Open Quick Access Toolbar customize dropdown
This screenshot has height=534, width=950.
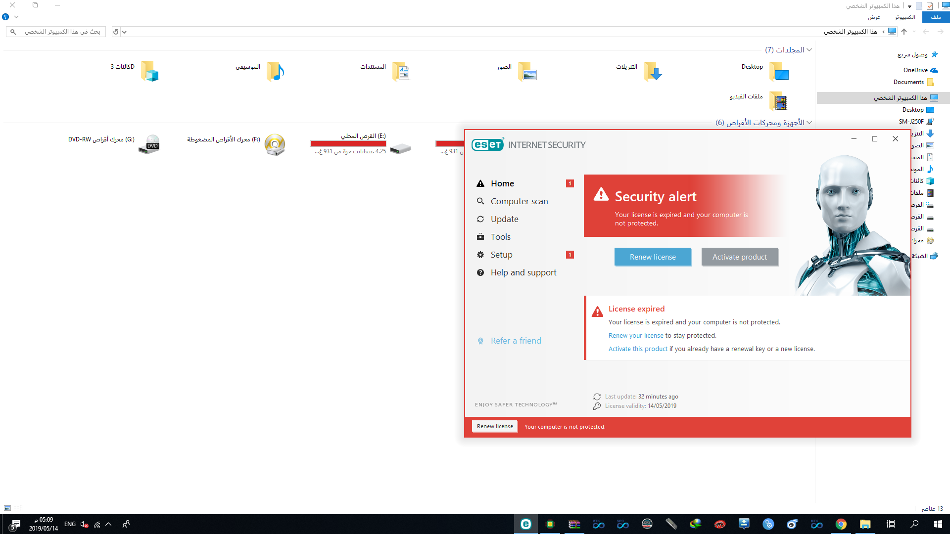(909, 6)
